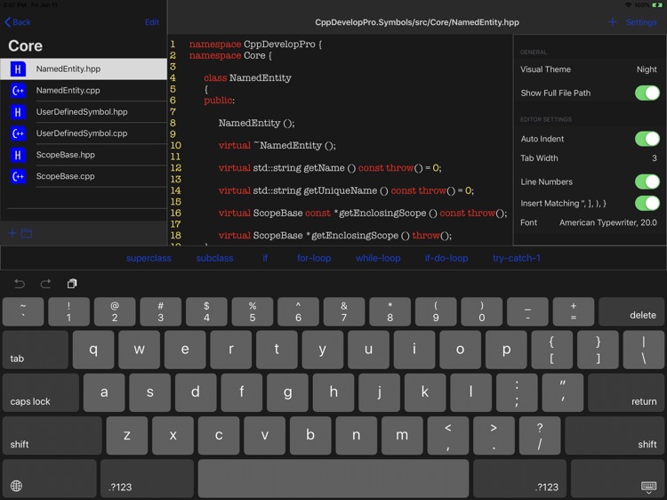Tap the right shift key
Viewport: 667px width, 500px height.
point(615,436)
